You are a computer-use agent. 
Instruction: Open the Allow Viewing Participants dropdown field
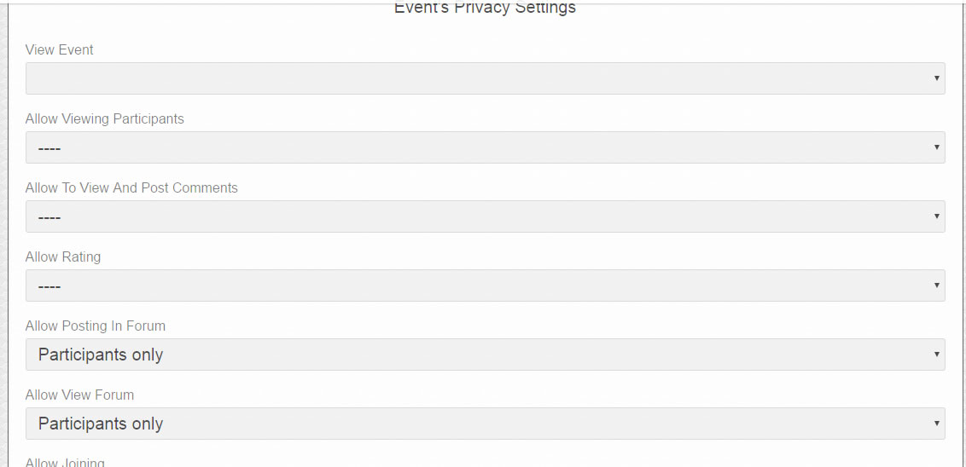[x=485, y=147]
